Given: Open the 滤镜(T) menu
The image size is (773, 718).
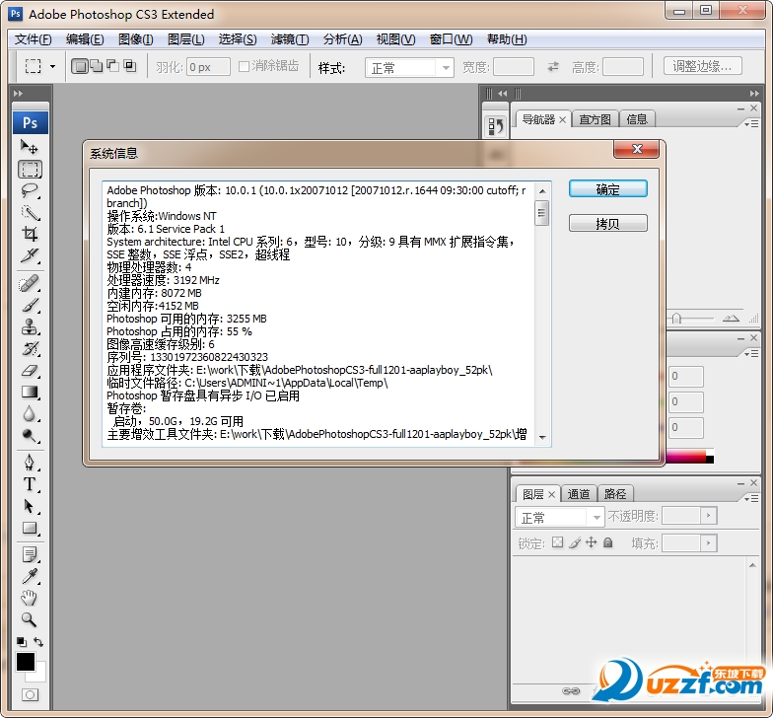Looking at the screenshot, I should 290,39.
